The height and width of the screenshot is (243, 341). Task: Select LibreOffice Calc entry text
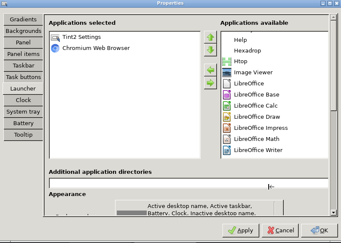pos(256,106)
